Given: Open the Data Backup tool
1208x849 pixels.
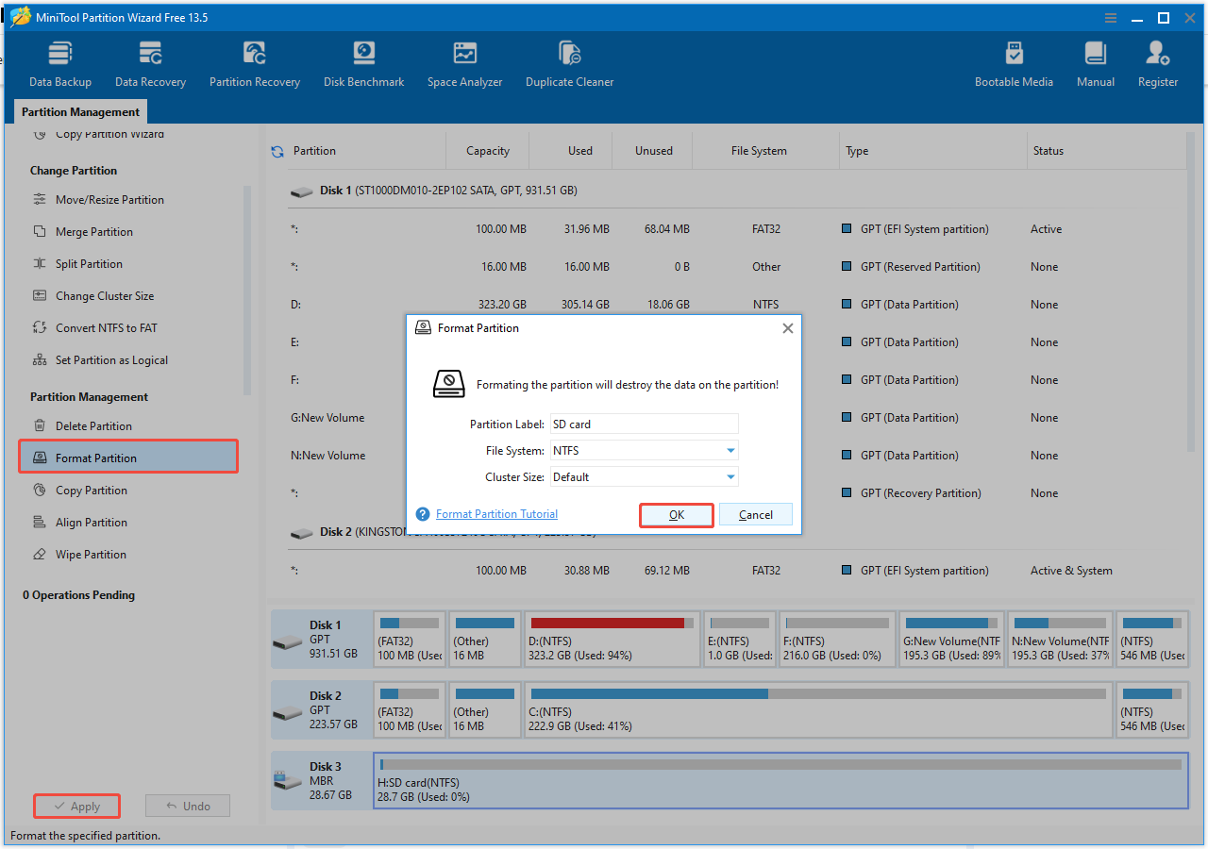Looking at the screenshot, I should 59,61.
